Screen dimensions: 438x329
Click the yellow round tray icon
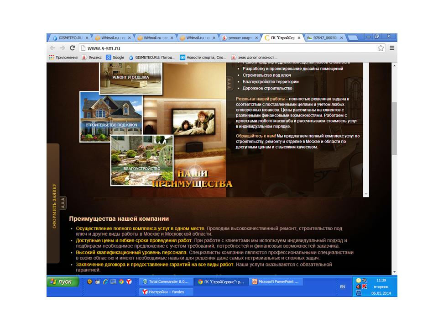(x=359, y=280)
